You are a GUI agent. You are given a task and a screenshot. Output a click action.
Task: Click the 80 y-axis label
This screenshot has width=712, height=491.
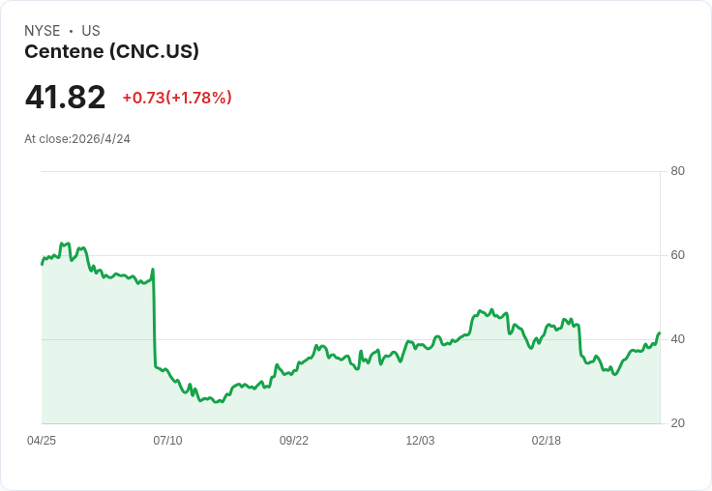[677, 171]
